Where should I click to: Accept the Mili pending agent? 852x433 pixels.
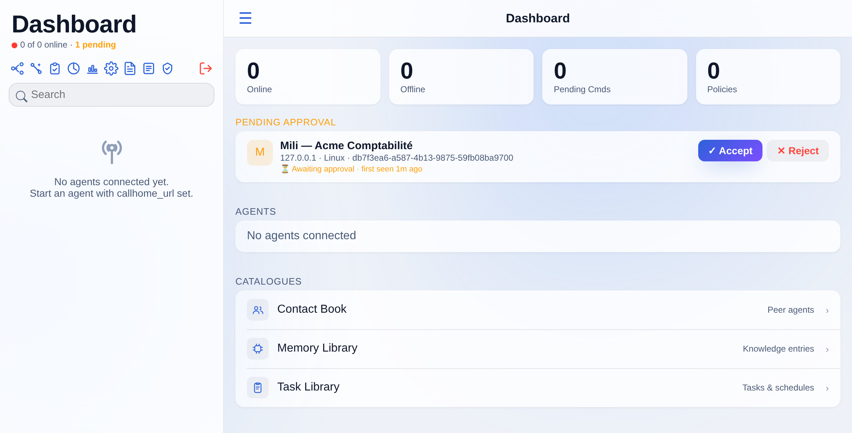click(x=730, y=151)
